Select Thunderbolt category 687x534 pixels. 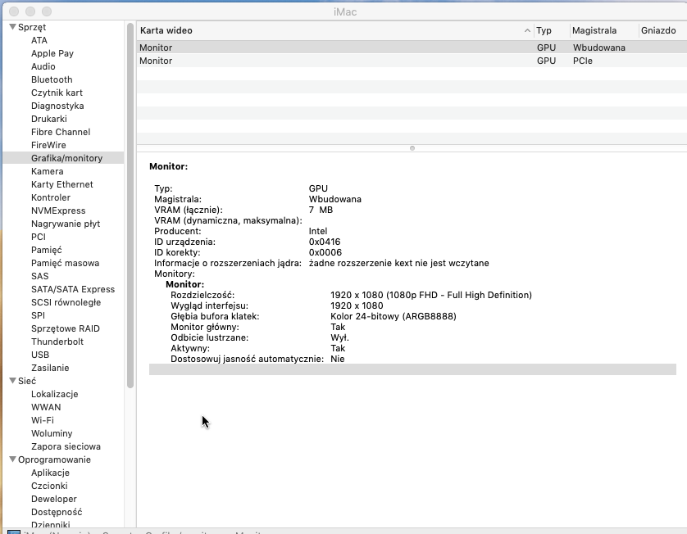coord(57,342)
